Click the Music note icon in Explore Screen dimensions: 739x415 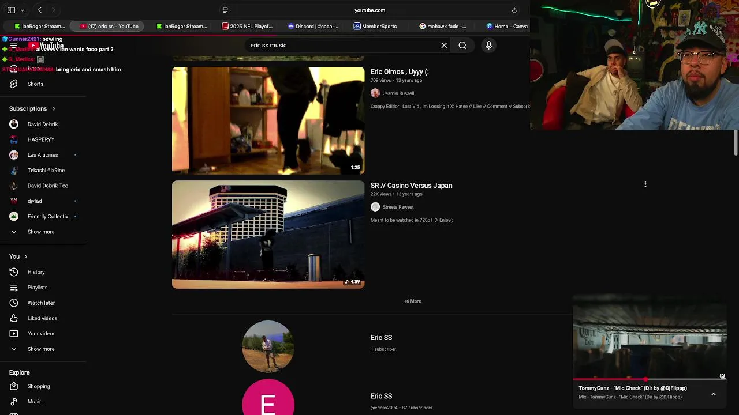point(14,402)
